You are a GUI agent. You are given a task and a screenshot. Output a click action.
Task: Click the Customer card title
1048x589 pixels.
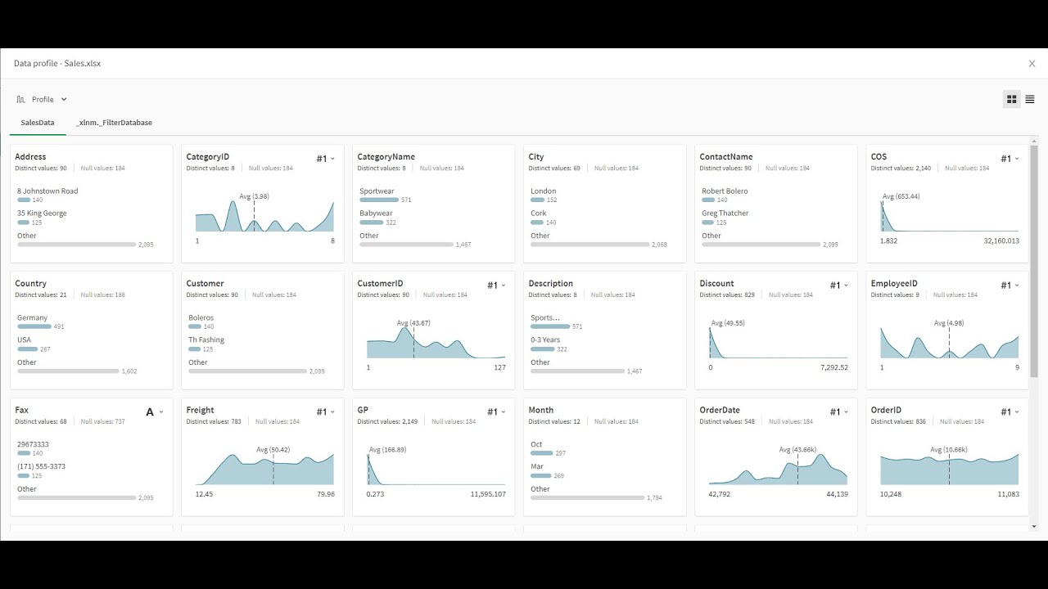click(205, 284)
